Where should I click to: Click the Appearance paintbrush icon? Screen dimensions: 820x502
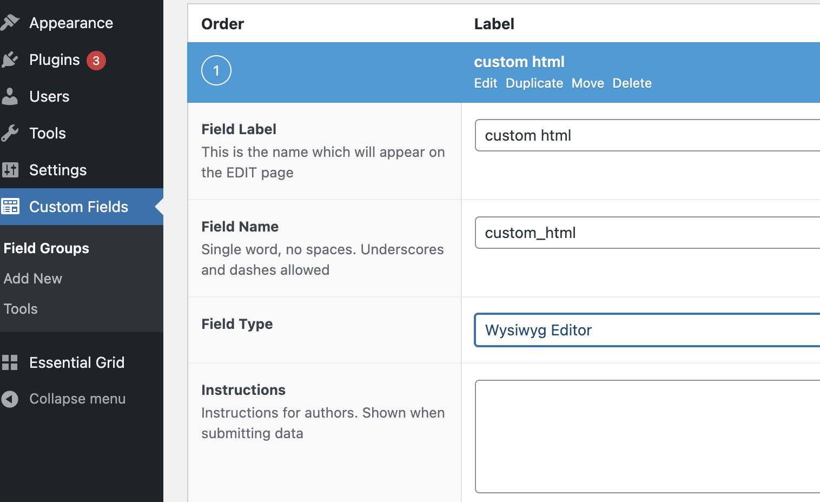point(10,23)
